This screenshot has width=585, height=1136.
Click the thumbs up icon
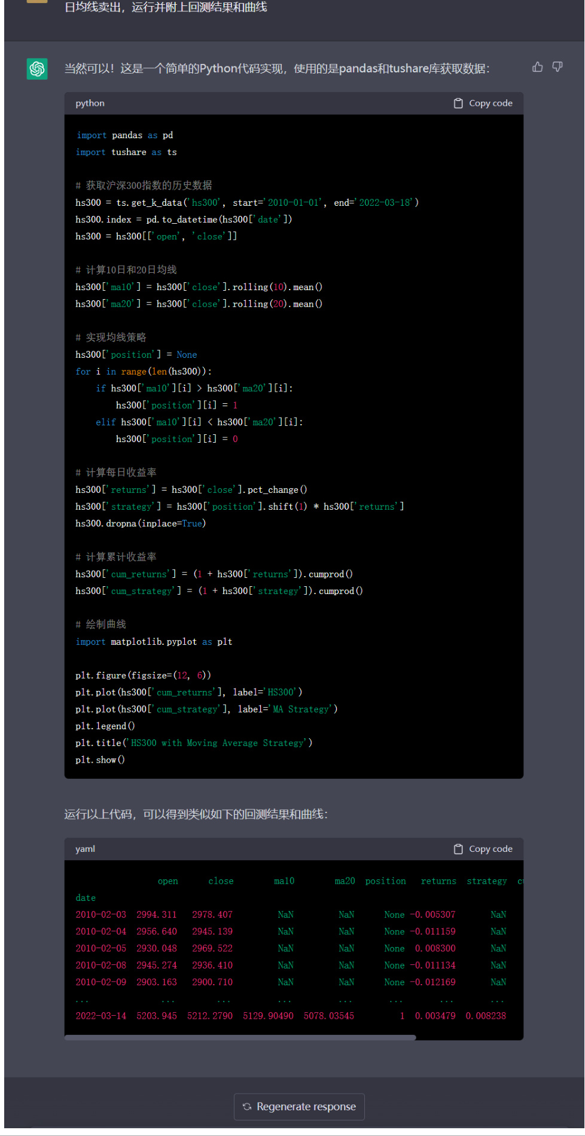pyautogui.click(x=537, y=67)
